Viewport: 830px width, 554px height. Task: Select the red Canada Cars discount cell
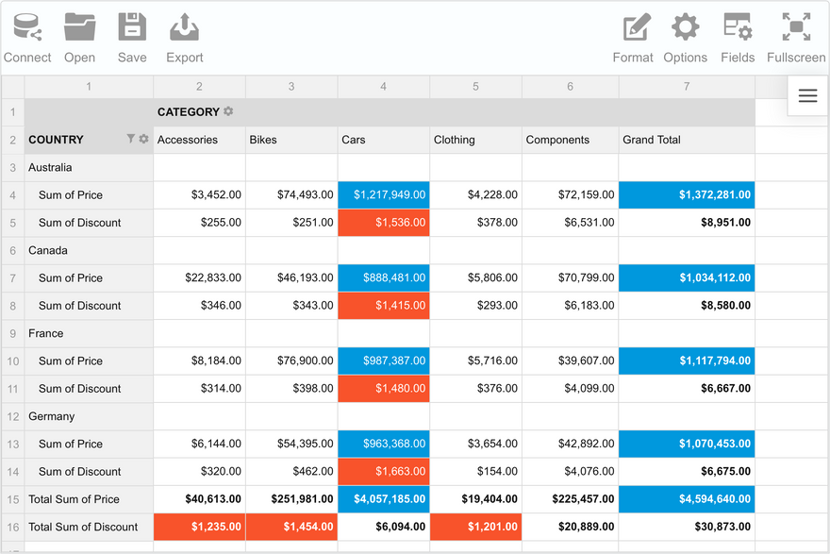[383, 306]
